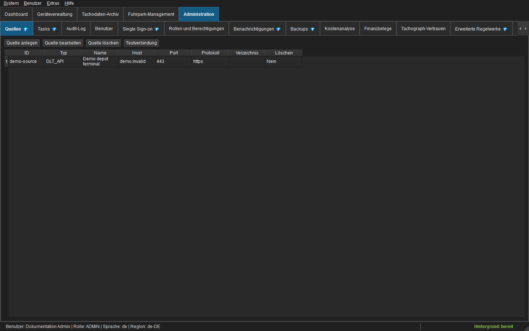Go to Rollen und Berechtigungen tab
529x331 pixels.
(197, 29)
